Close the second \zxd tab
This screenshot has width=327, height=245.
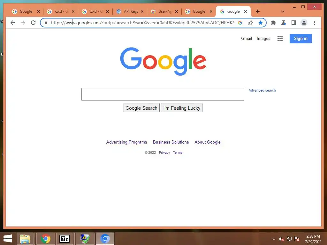[x=108, y=11]
